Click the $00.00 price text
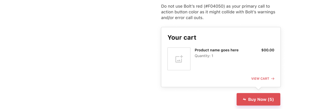The image size is (310, 109). (x=268, y=50)
